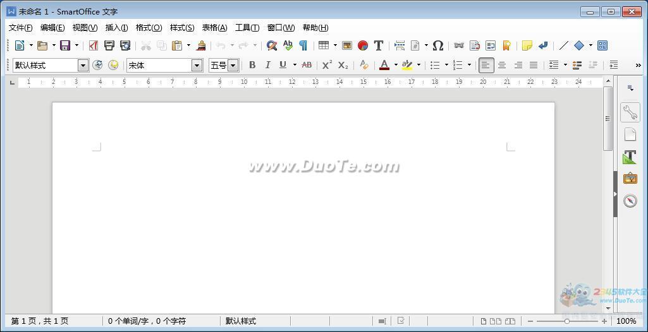Expand the paragraph style 默认样式 dropdown
648x332 pixels.
[83, 65]
